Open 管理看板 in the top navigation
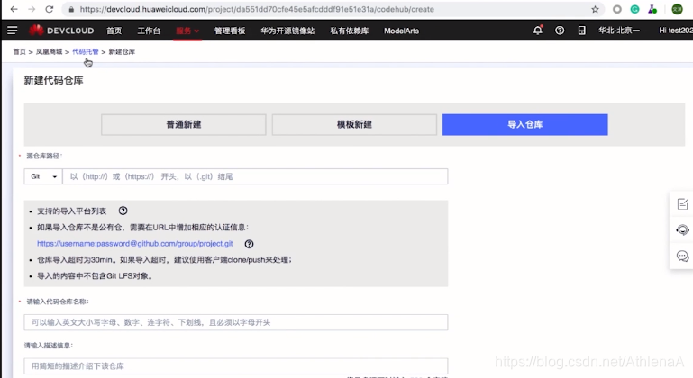 (x=230, y=31)
